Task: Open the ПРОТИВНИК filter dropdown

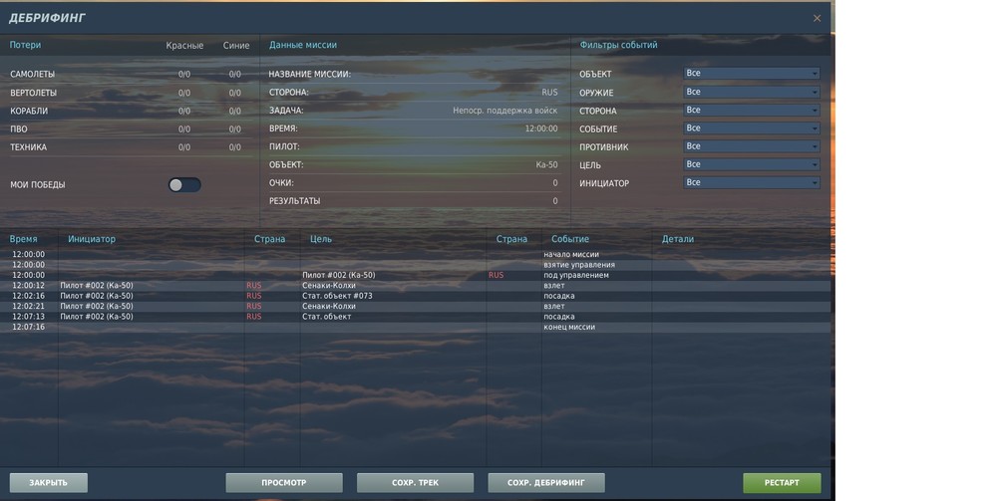Action: [752, 146]
